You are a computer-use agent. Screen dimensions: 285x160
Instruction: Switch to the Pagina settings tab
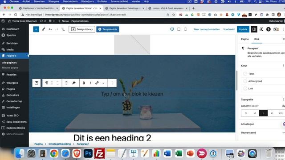tap(244, 39)
